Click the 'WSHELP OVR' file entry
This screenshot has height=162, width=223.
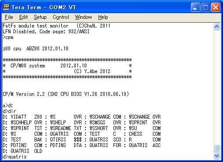click(x=66, y=123)
